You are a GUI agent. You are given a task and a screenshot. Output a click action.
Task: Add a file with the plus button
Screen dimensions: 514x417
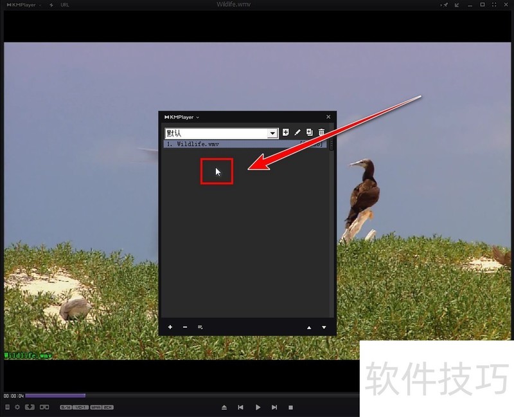(x=170, y=328)
